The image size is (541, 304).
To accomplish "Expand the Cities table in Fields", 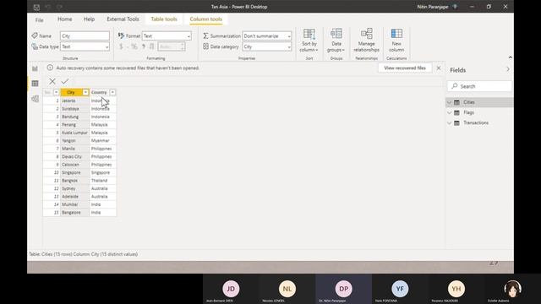I will coord(449,102).
